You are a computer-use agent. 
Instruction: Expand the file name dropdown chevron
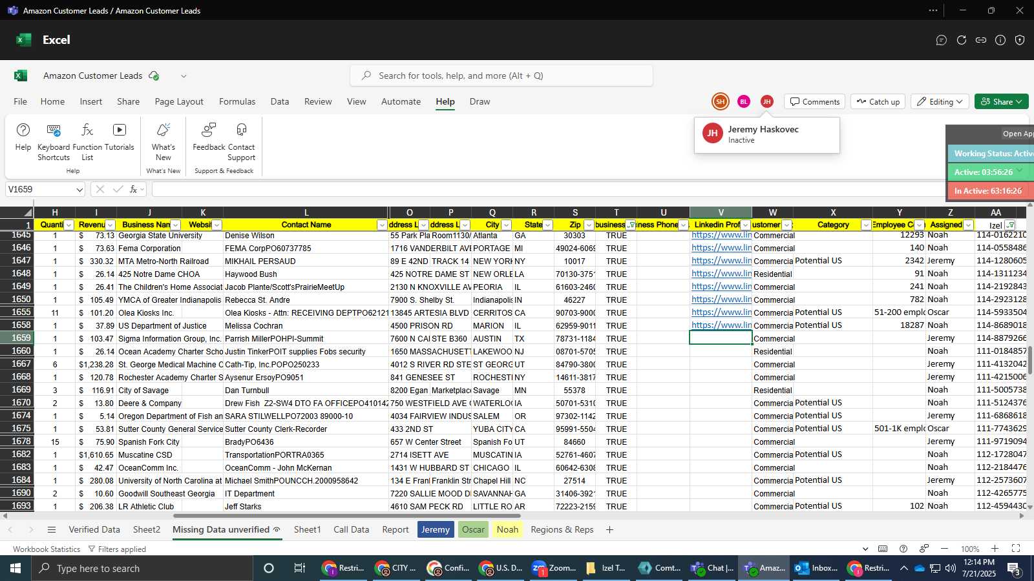[x=184, y=76]
